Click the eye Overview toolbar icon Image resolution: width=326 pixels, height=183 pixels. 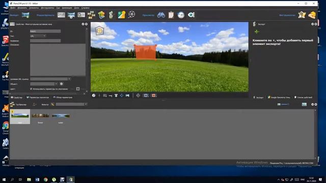coord(191,15)
